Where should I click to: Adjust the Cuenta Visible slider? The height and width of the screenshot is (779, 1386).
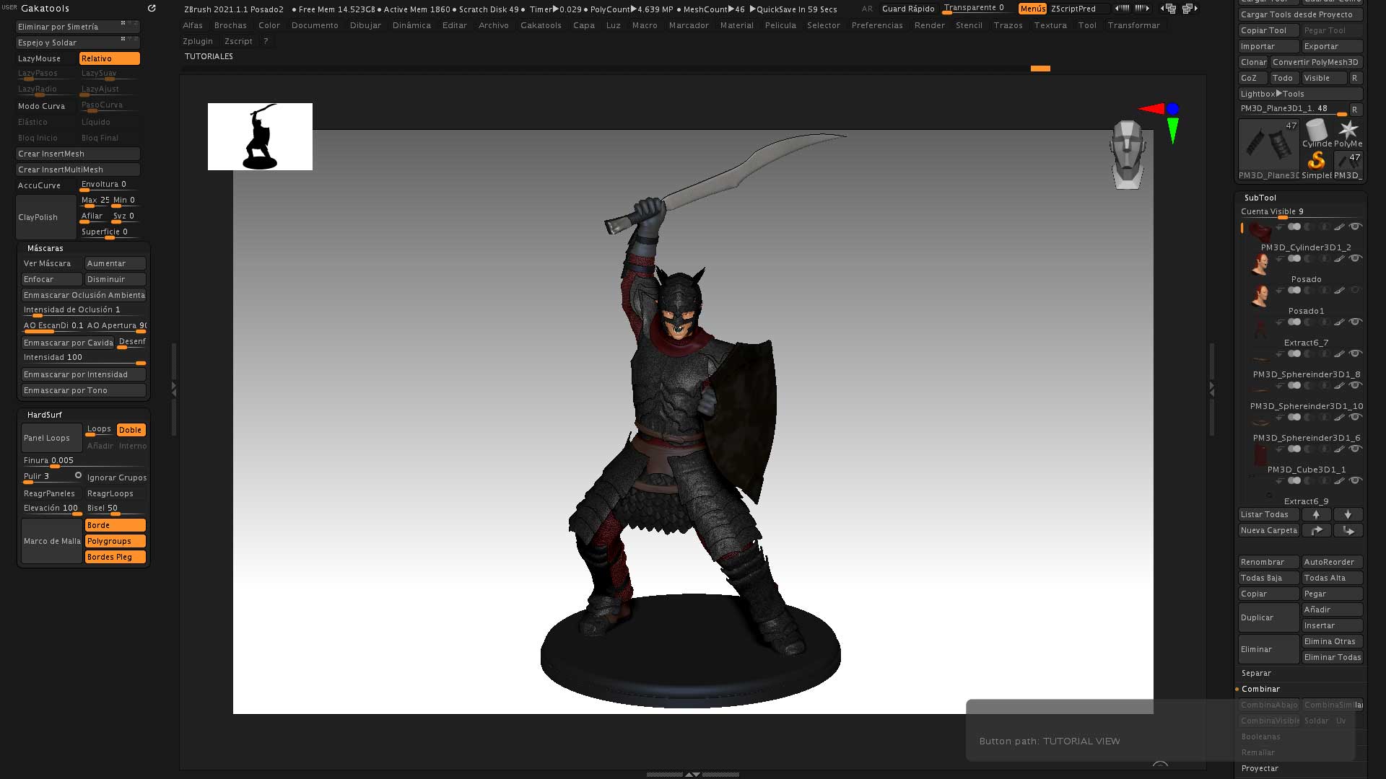coord(1300,212)
